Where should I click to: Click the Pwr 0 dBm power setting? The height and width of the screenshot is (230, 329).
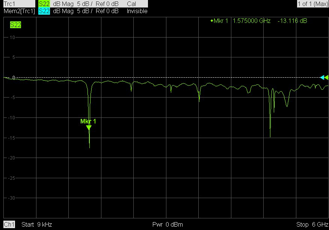tap(168, 225)
